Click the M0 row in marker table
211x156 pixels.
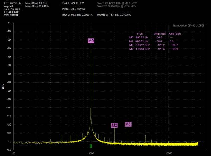(x=154, y=37)
